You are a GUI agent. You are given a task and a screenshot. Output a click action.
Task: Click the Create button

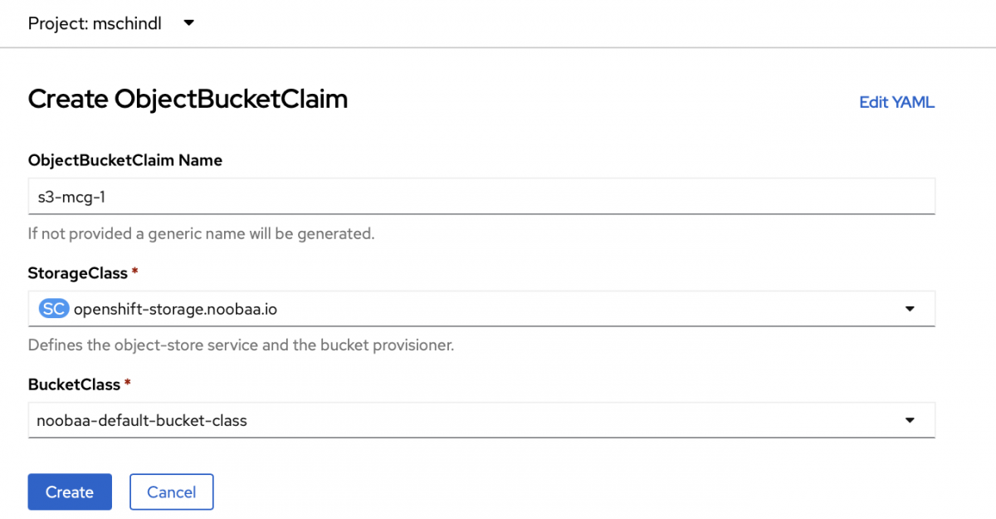pyautogui.click(x=70, y=492)
